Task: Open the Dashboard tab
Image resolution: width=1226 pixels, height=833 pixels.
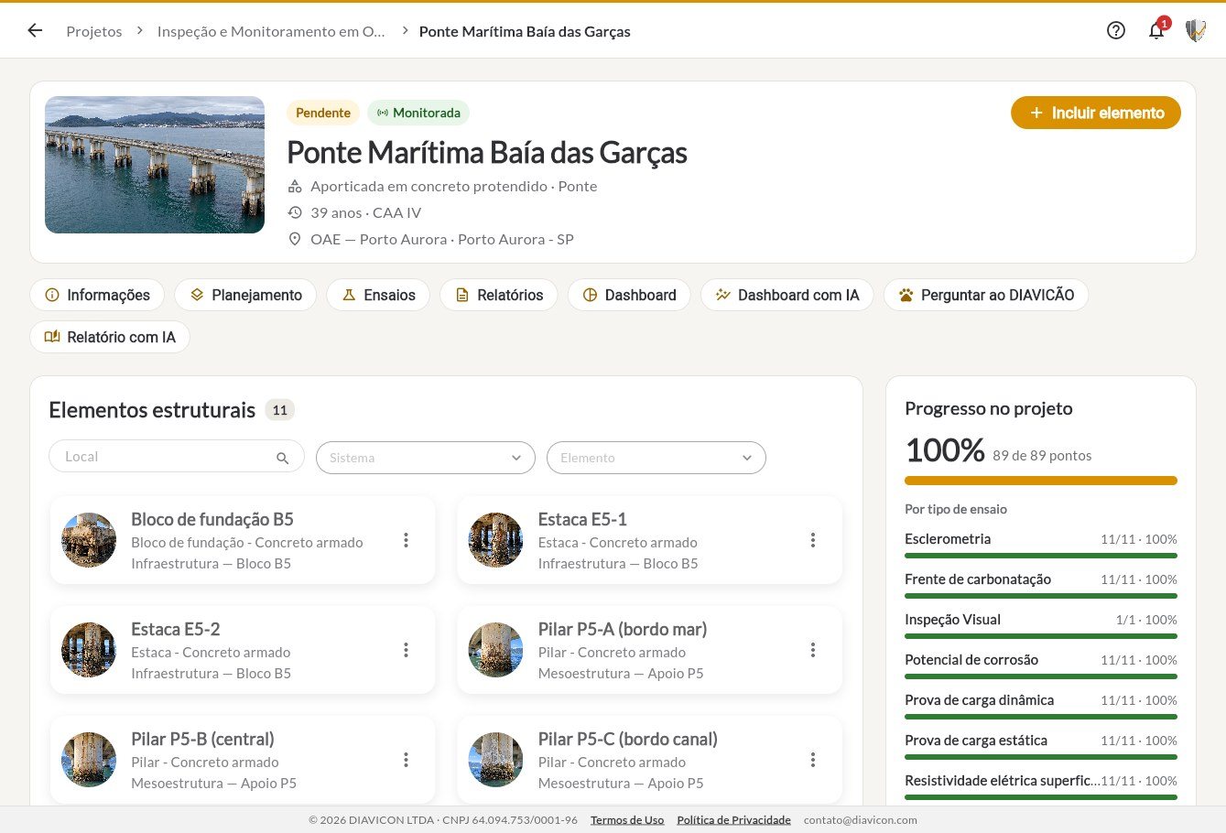Action: click(629, 295)
